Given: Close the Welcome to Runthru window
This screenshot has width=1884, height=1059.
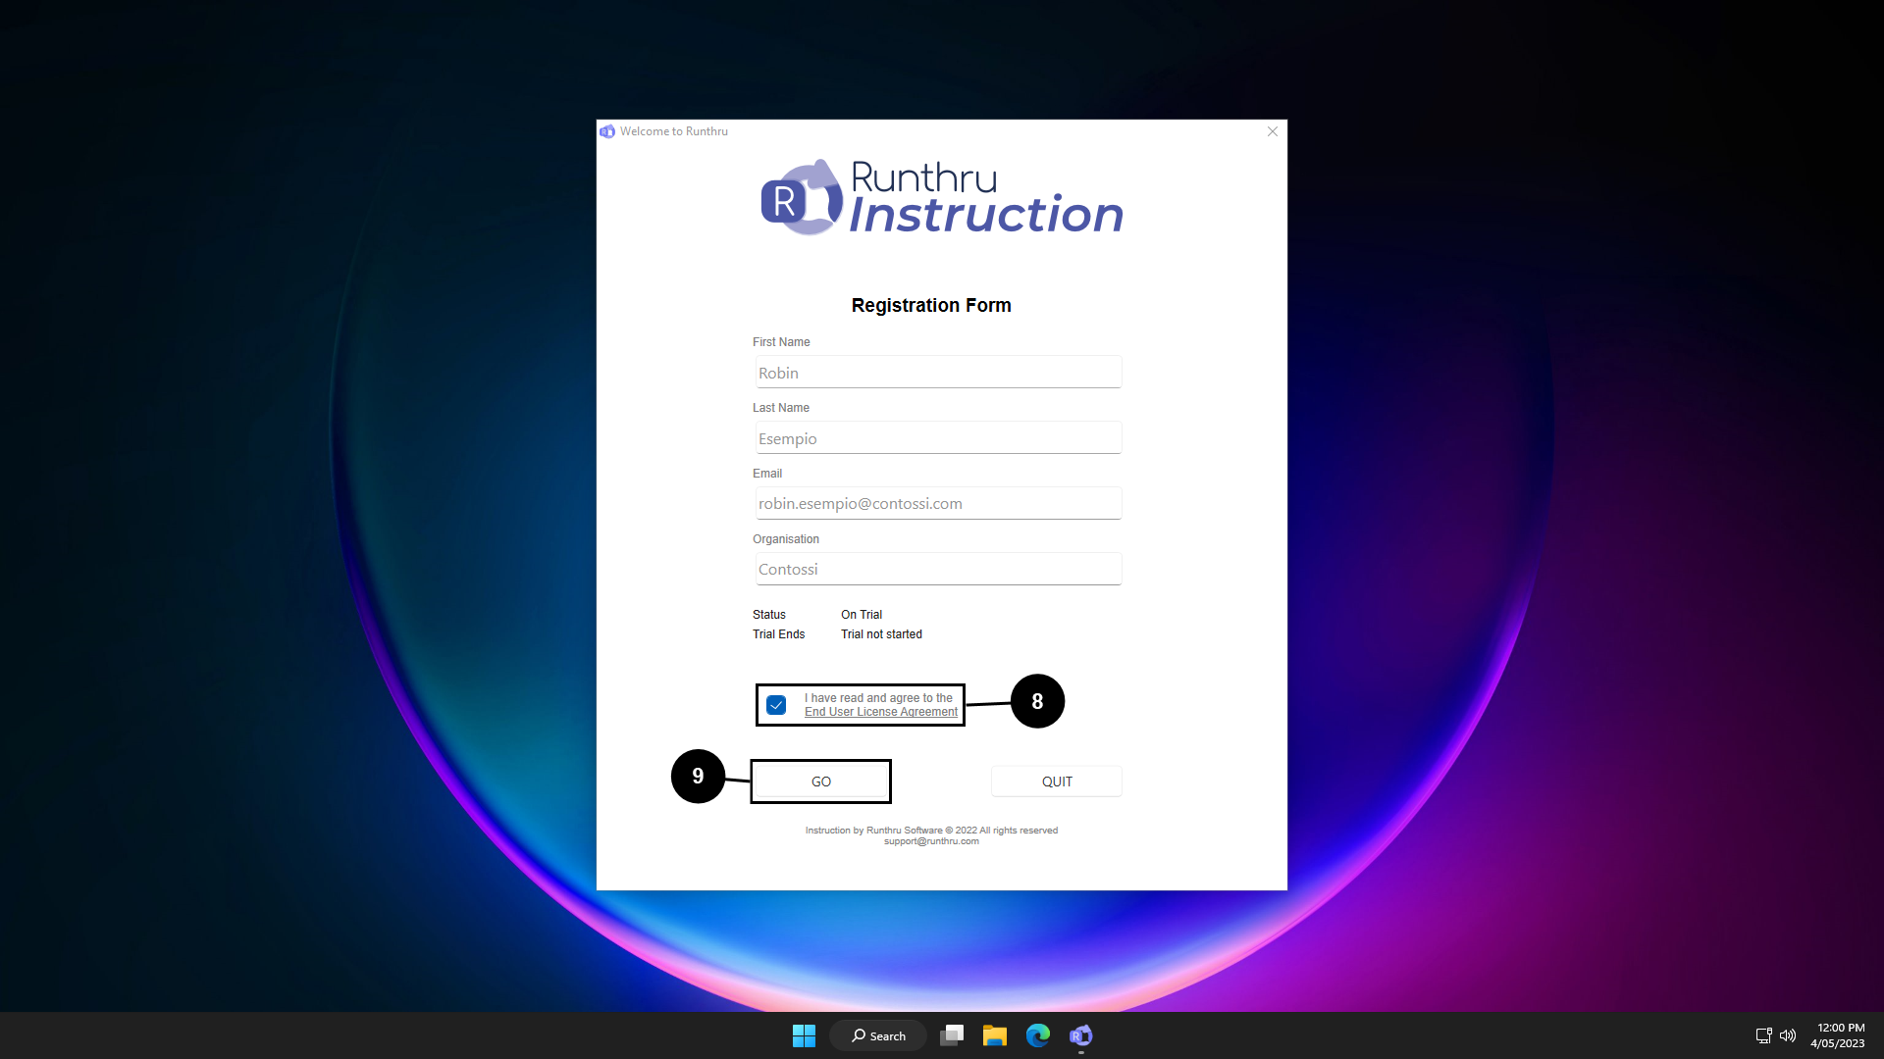Looking at the screenshot, I should [1273, 131].
